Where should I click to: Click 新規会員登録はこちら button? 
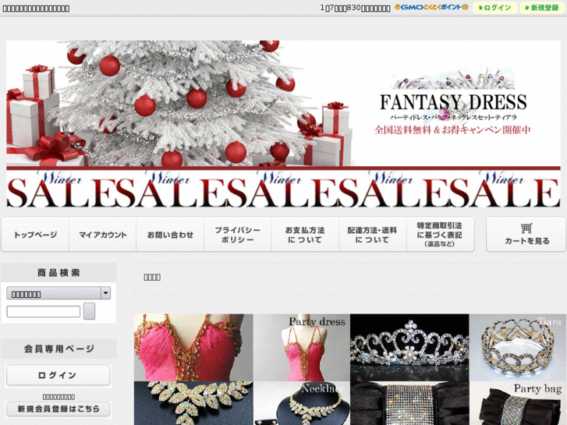pyautogui.click(x=58, y=409)
